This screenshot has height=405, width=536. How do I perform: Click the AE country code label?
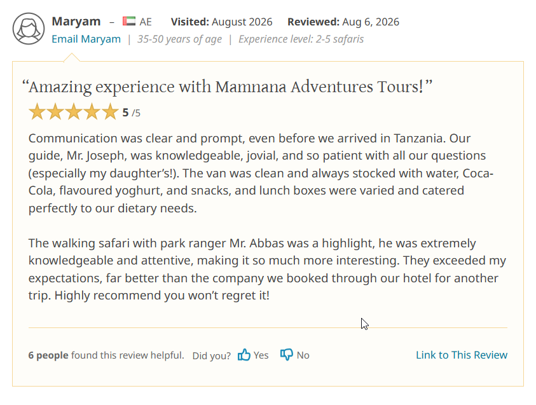[146, 22]
